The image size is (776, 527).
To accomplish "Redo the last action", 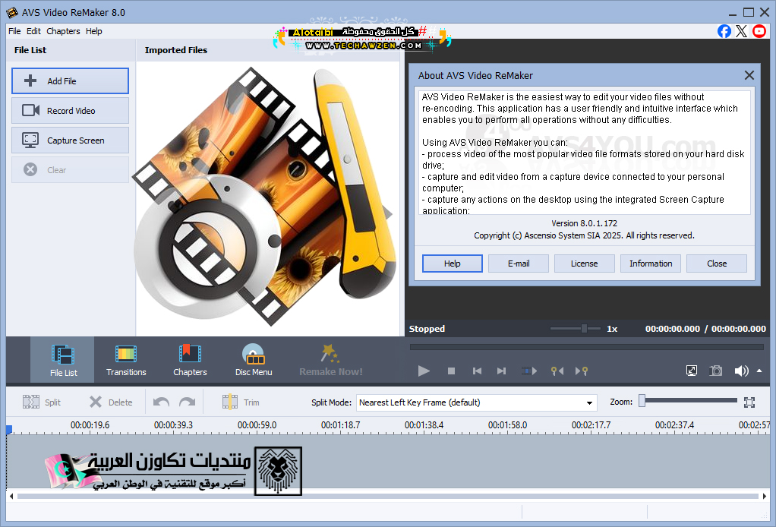I will (x=187, y=402).
